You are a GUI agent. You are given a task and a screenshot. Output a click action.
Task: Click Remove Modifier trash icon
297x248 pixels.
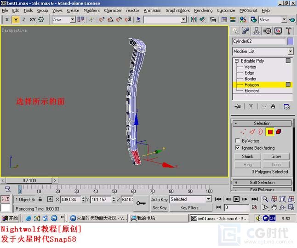pos(273,107)
